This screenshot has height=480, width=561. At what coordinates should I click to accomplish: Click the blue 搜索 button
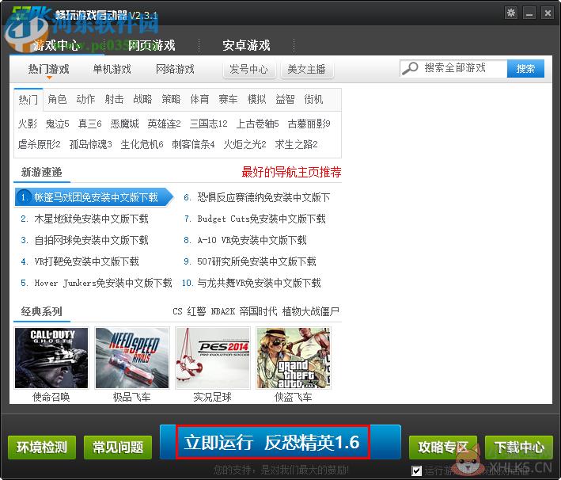(x=525, y=68)
